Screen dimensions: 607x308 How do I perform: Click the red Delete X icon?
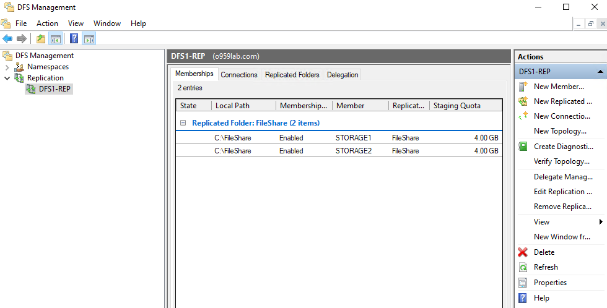pyautogui.click(x=523, y=252)
